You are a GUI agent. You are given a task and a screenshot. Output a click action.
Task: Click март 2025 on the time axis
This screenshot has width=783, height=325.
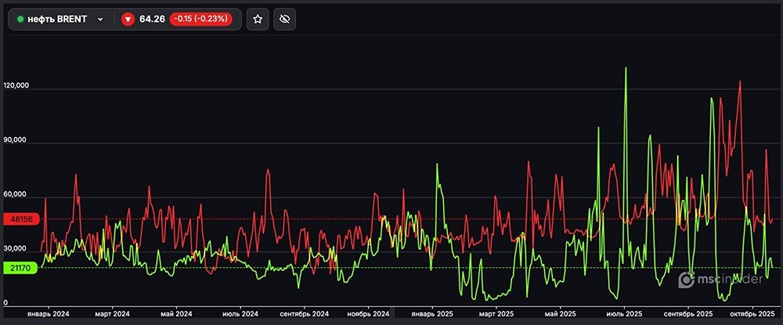pos(497,312)
